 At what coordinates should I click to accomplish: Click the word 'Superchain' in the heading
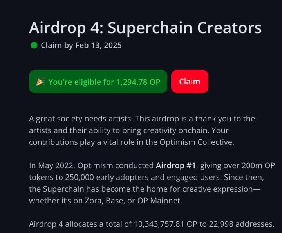[150, 28]
